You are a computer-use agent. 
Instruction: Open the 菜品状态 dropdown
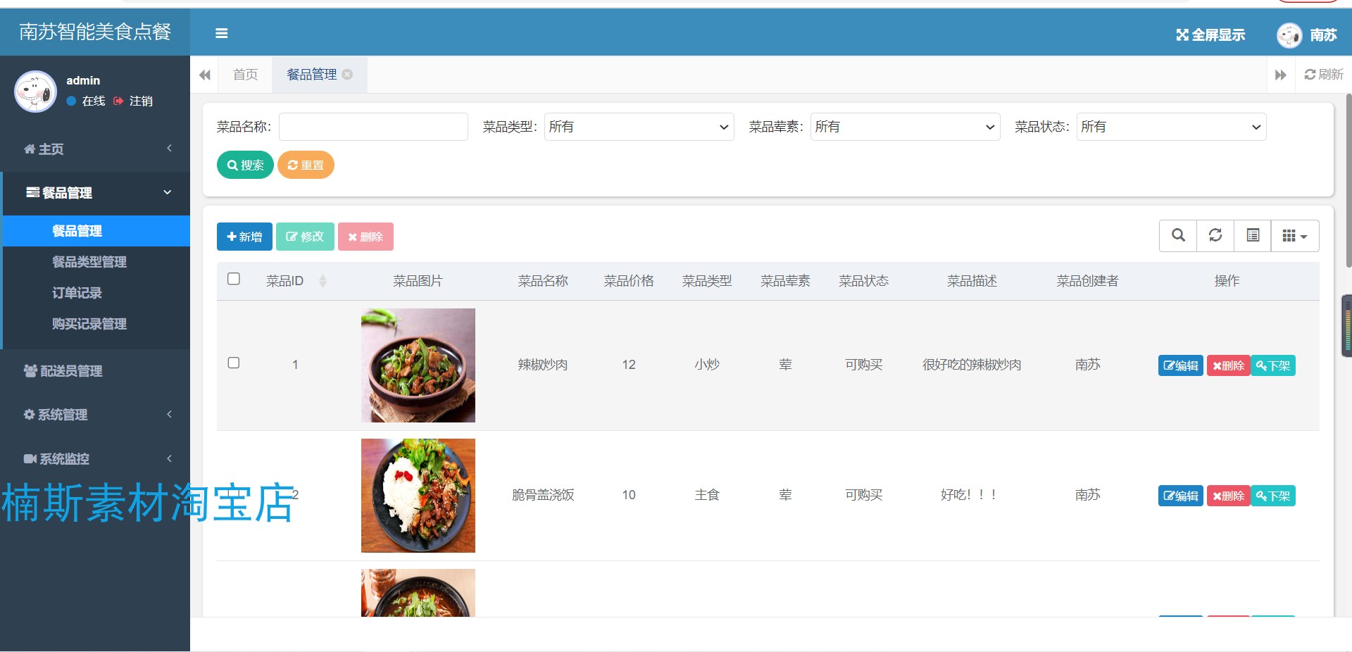pyautogui.click(x=1171, y=127)
